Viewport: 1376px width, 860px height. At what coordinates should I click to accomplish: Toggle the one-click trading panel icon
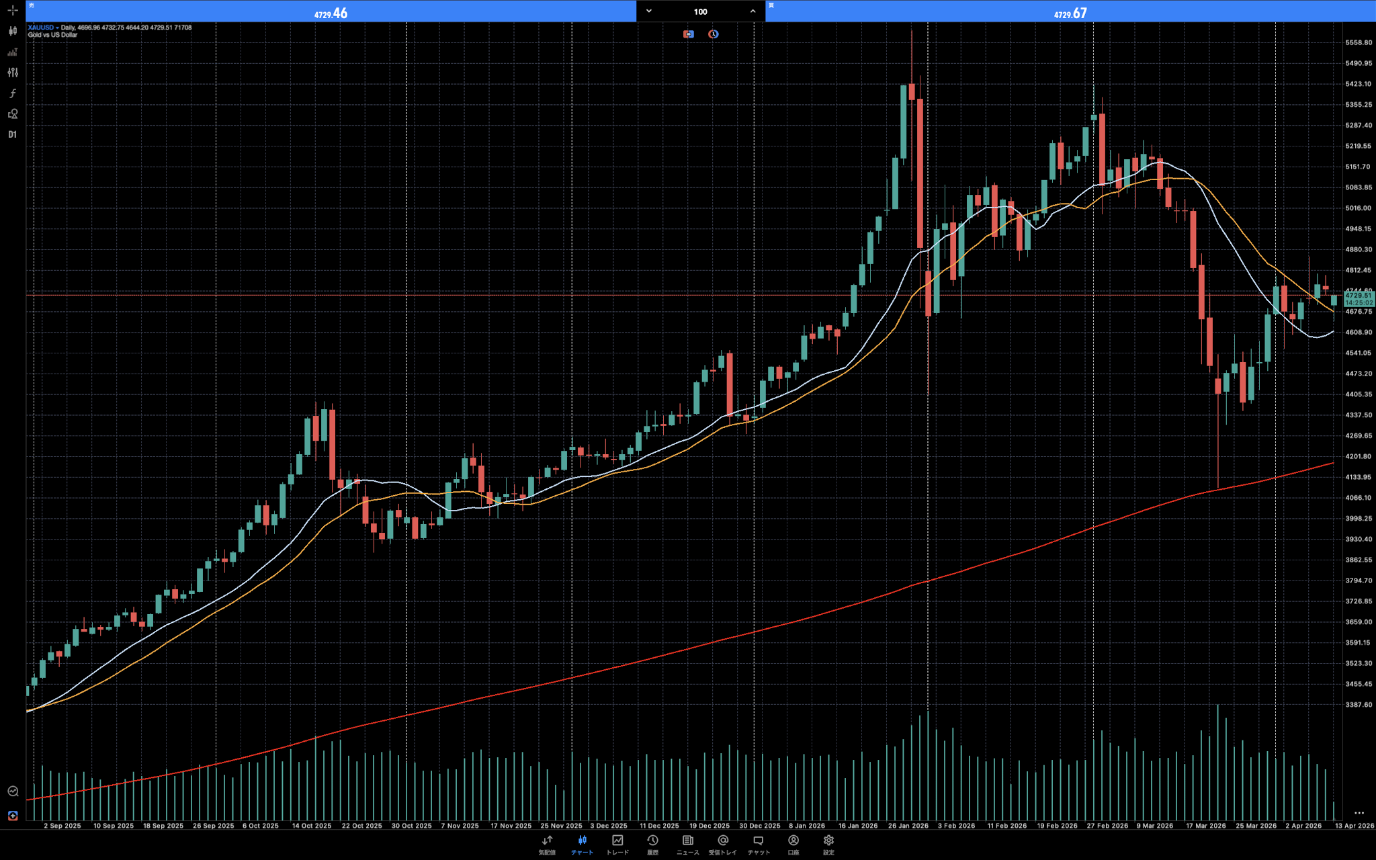[x=689, y=34]
